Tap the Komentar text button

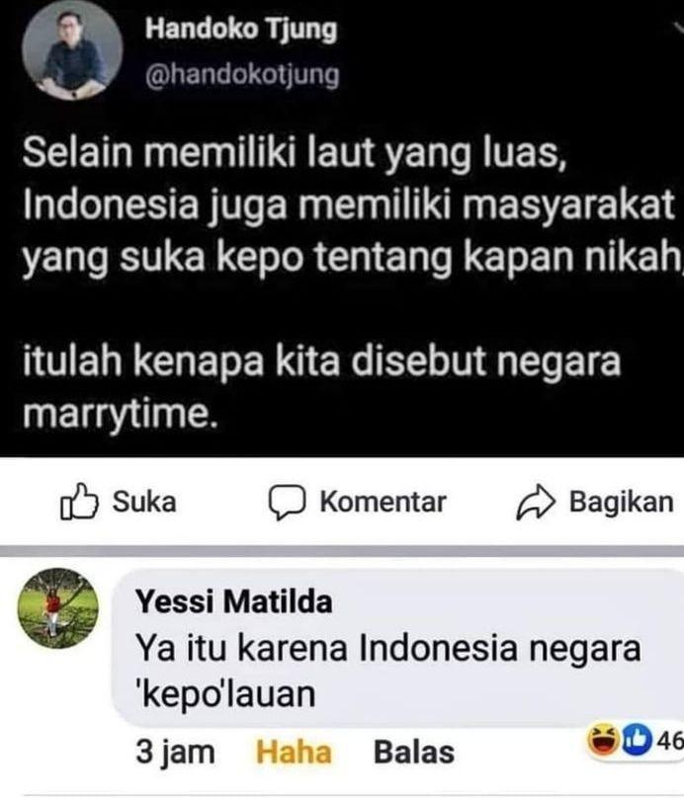coord(383,502)
